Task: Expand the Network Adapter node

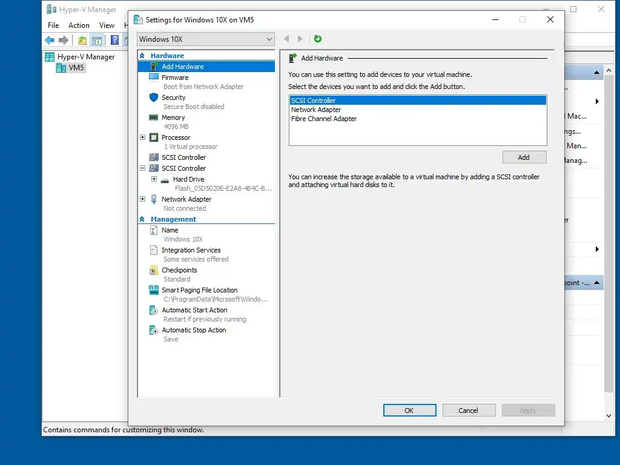Action: 143,199
